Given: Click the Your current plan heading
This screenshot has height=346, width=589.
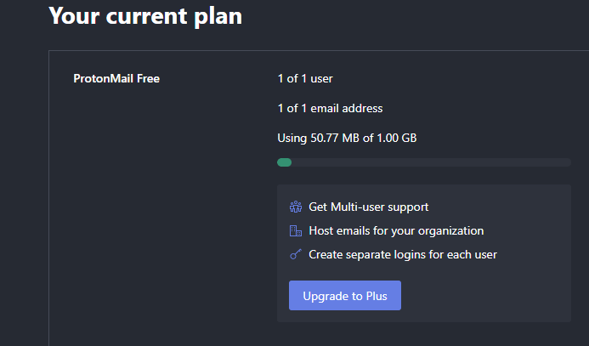Looking at the screenshot, I should (145, 16).
